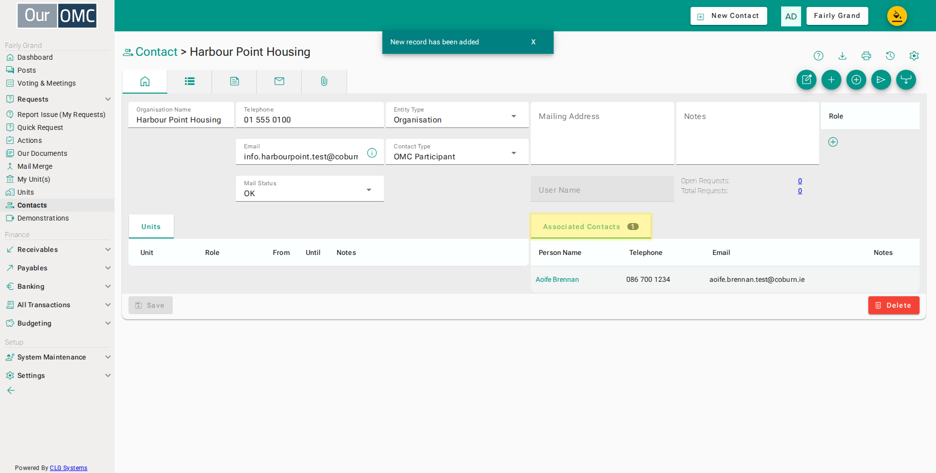Open the Total Requests count link
The image size is (936, 473).
click(x=800, y=191)
